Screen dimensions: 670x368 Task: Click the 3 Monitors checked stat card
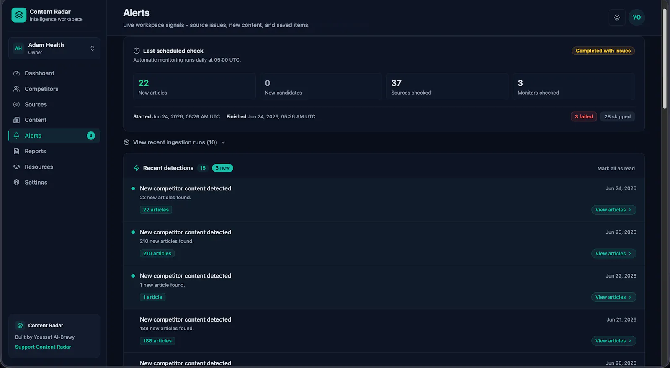574,87
